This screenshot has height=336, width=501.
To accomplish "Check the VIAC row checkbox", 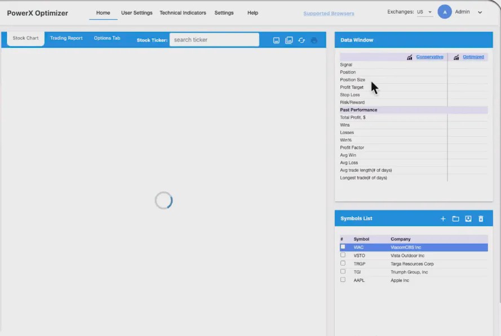I will (x=343, y=247).
